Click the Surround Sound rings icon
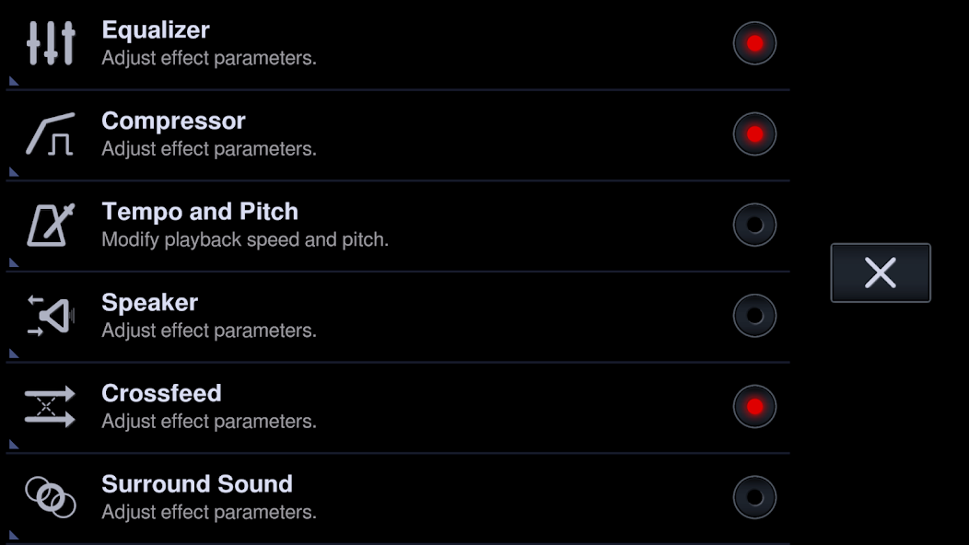 coord(51,497)
